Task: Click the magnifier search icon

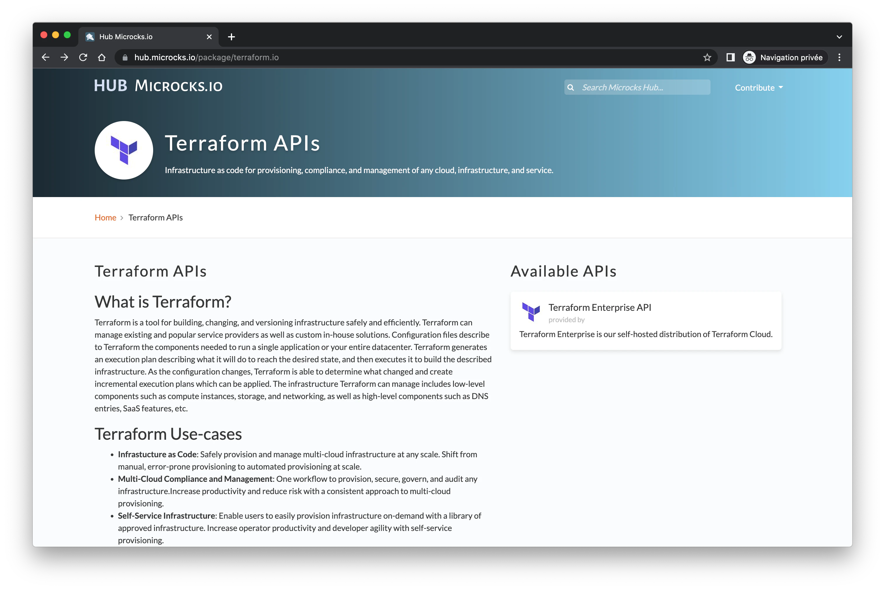Action: 571,87
